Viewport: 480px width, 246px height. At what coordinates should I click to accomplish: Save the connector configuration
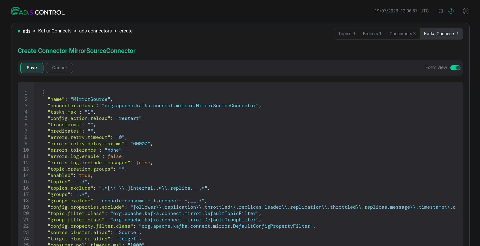32,68
